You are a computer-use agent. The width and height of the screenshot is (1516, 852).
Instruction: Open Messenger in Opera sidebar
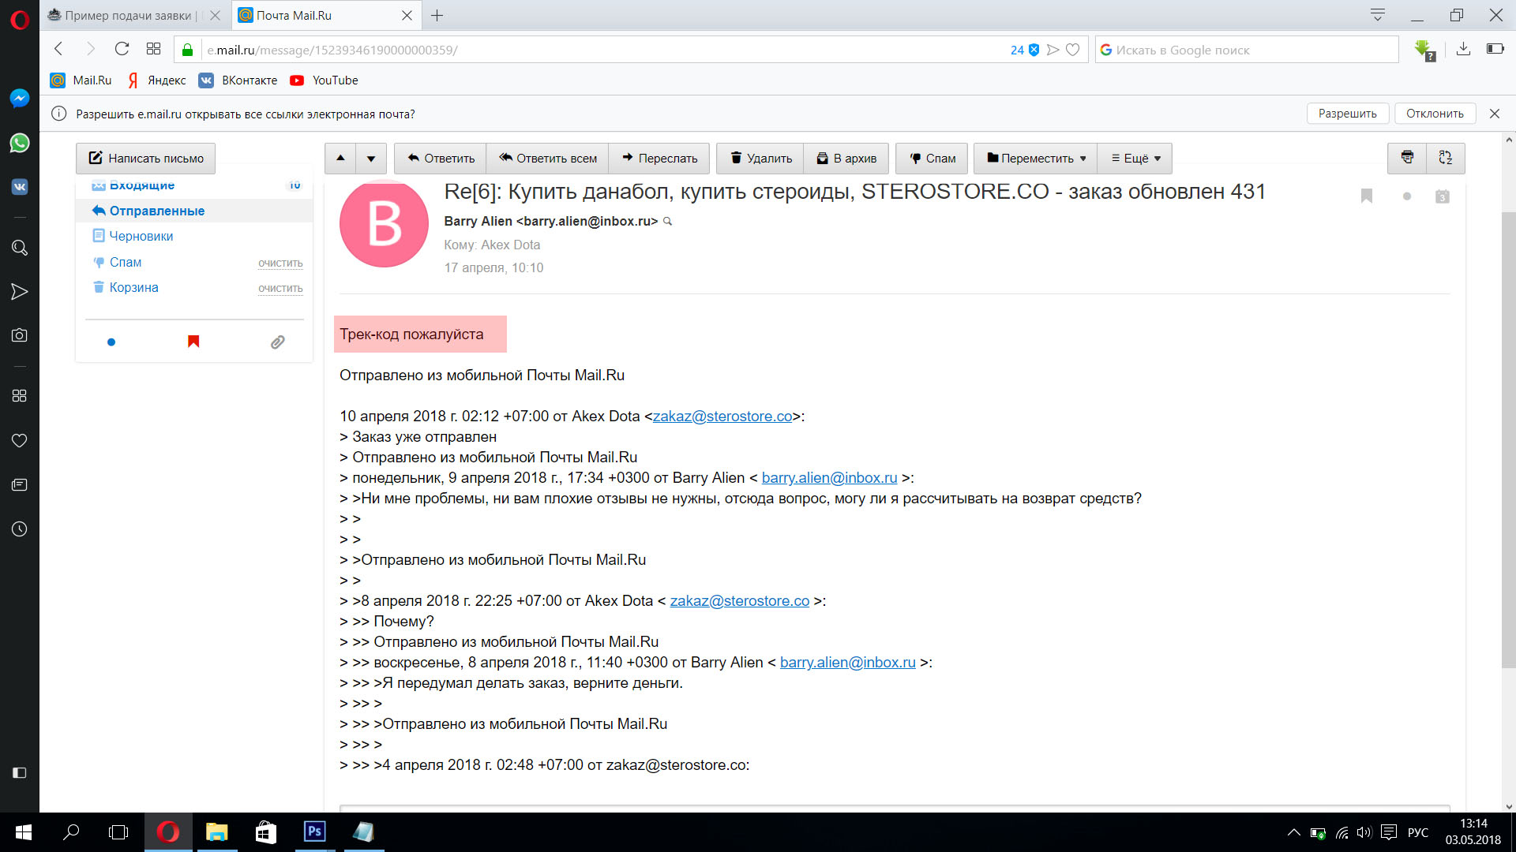(19, 98)
